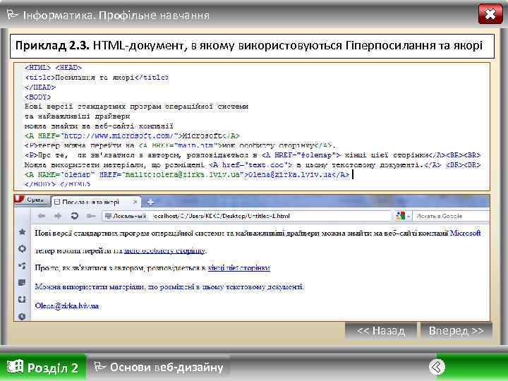This screenshot has height=381, width=508.
Task: Advance with the Вперед button
Action: [456, 330]
